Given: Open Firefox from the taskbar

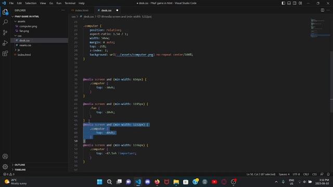Looking at the screenshot, I should (157, 182).
